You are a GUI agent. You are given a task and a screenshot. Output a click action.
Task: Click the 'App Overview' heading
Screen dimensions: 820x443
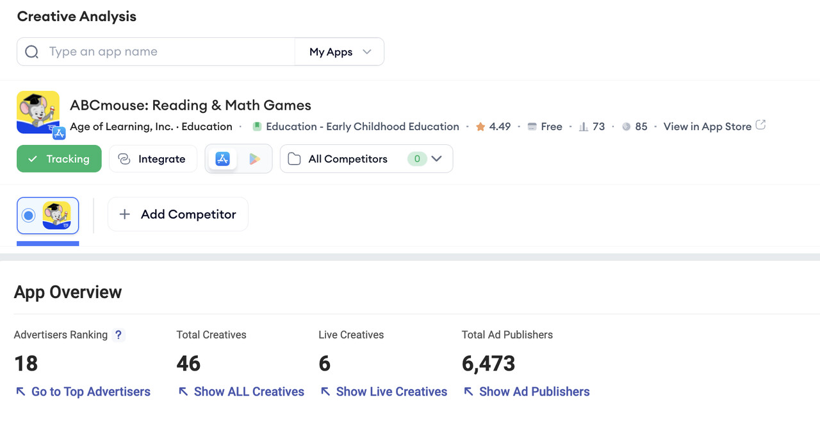click(68, 292)
